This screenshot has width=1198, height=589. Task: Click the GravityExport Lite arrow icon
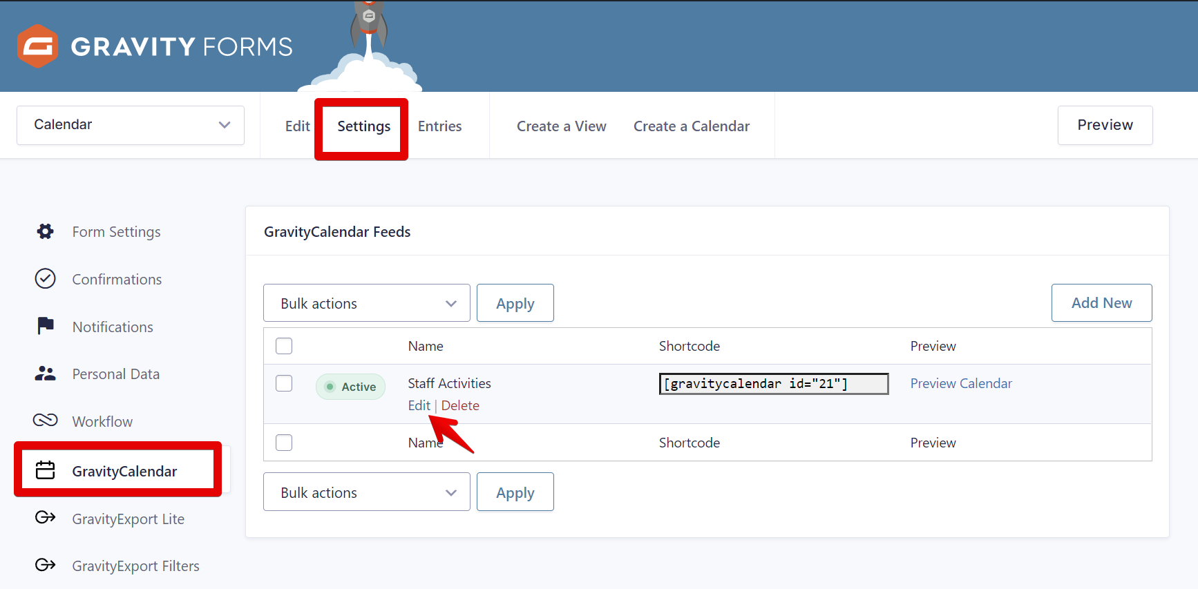46,517
